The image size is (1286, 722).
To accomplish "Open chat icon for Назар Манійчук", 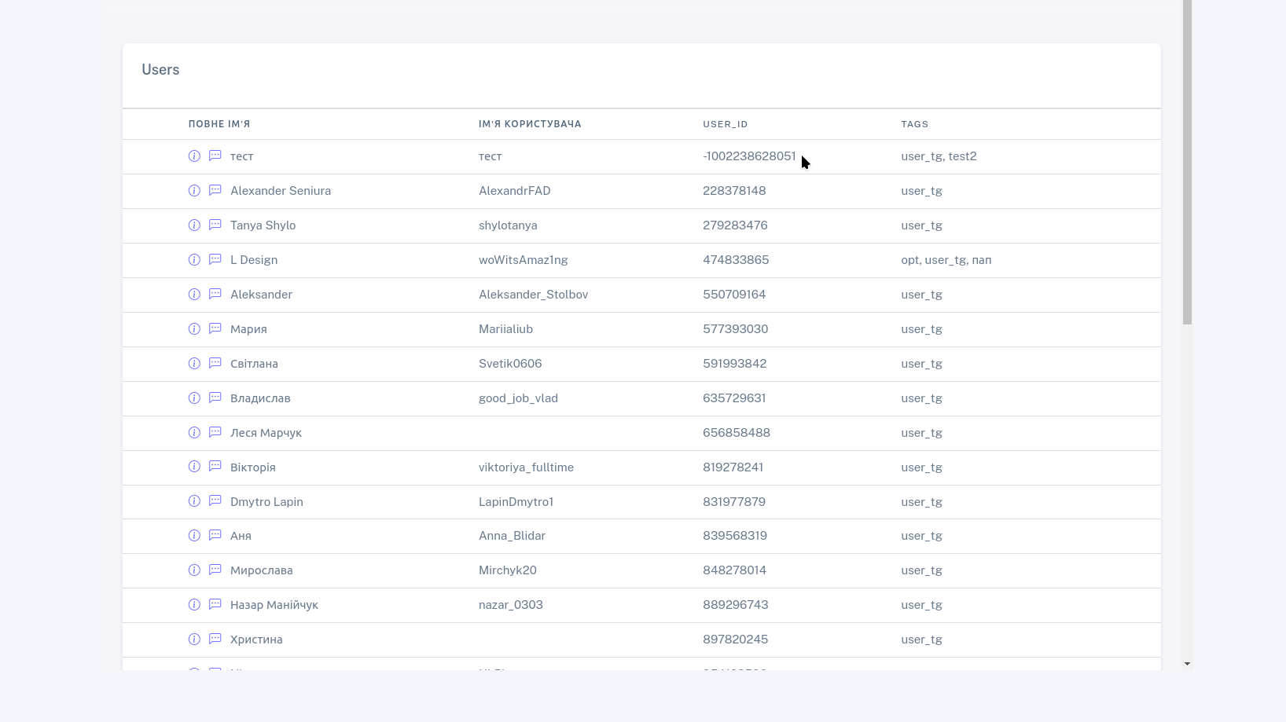I will tap(215, 605).
